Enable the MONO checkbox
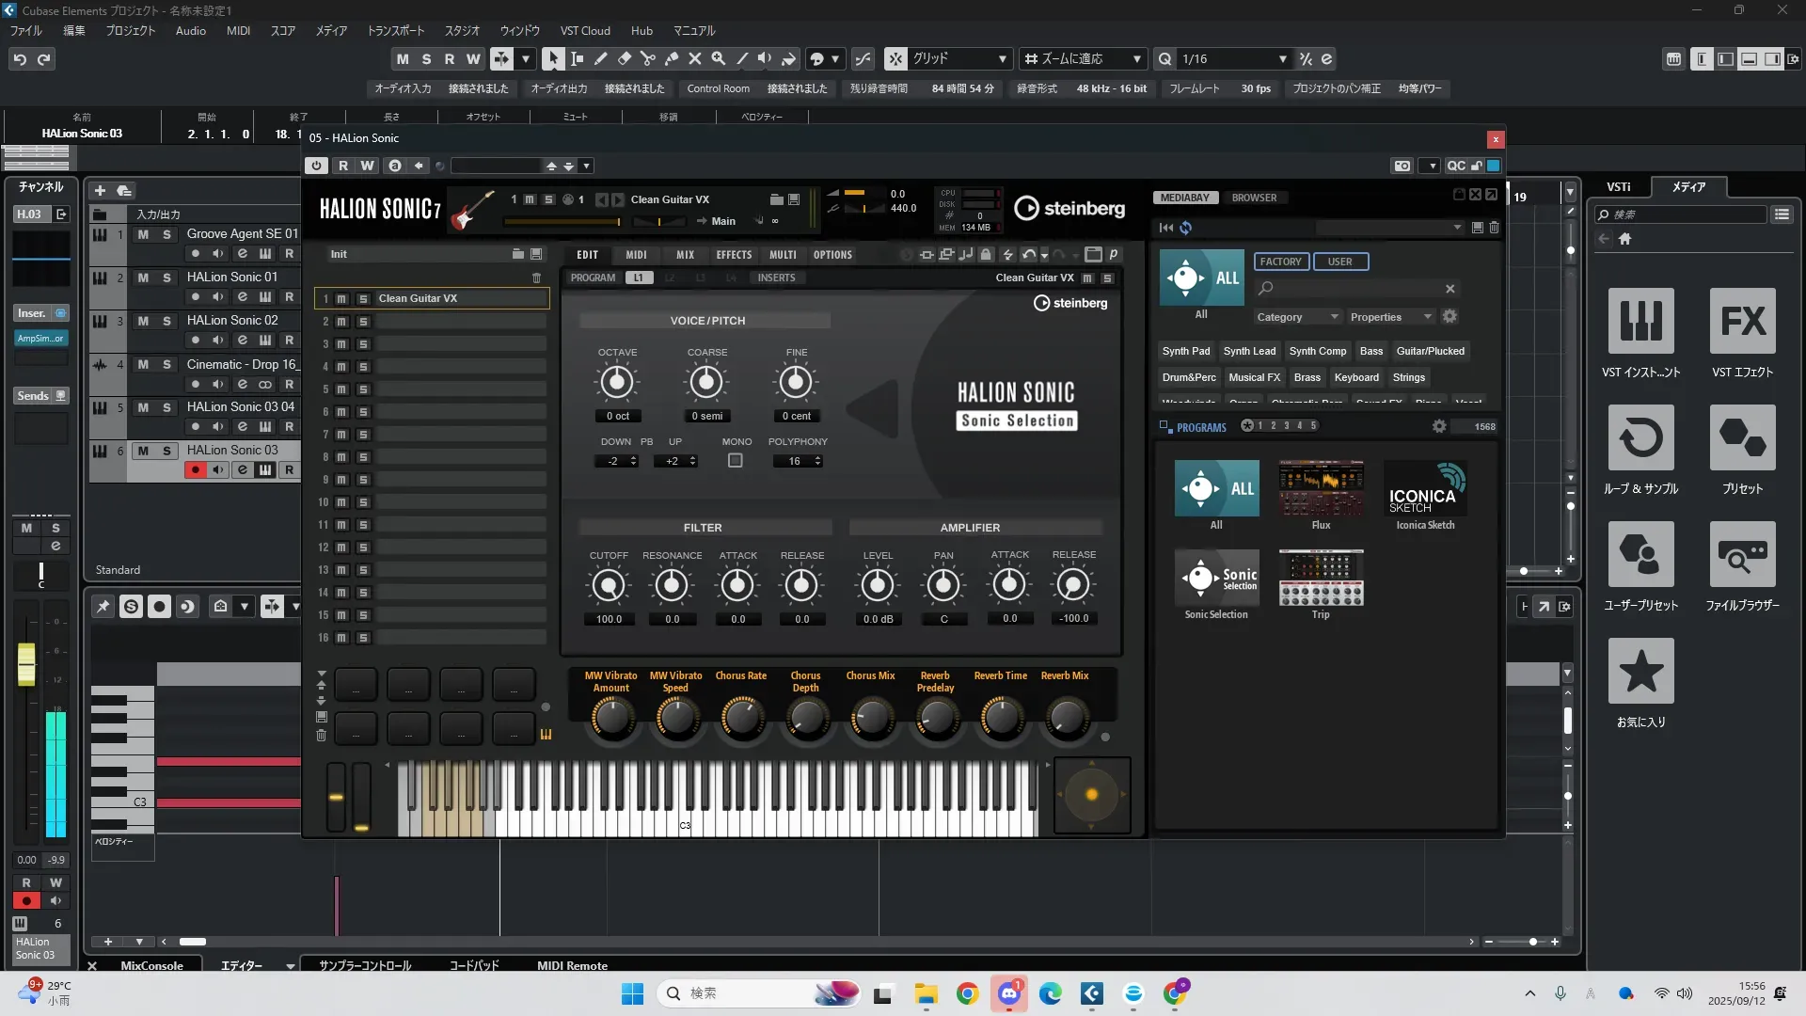 tap(736, 461)
